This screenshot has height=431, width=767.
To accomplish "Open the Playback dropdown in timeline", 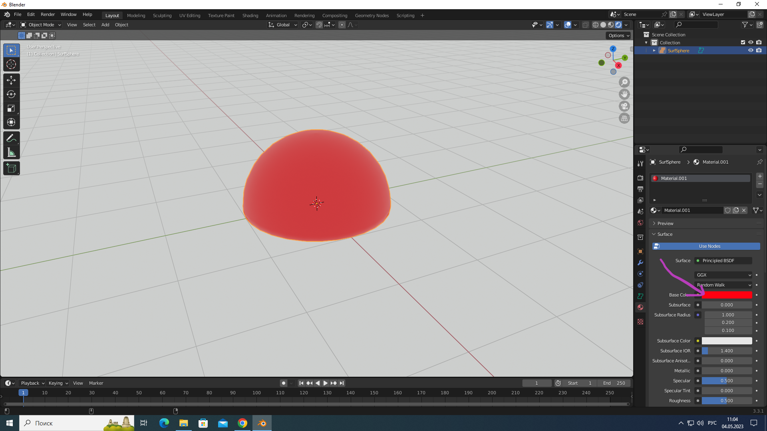I will point(32,383).
